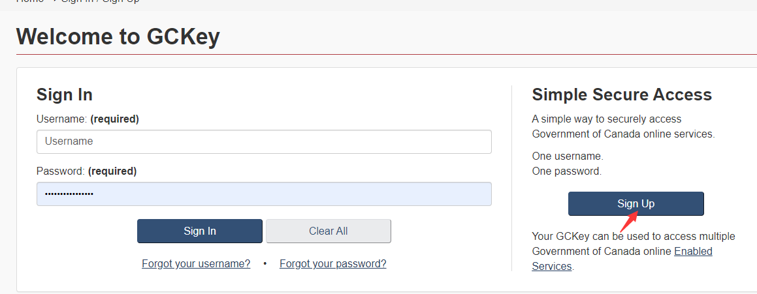This screenshot has width=757, height=294.
Task: Select the Clear All button
Action: (329, 231)
